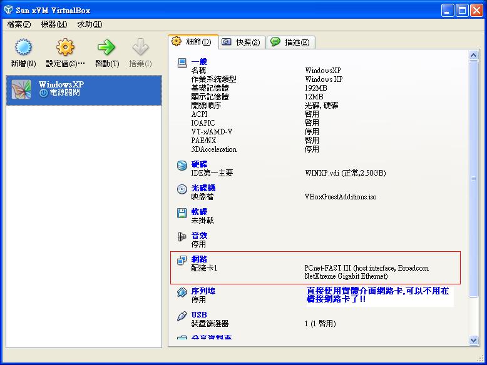The width and height of the screenshot is (487, 365).
Task: Click the General (一般) computer icon
Action: point(182,62)
